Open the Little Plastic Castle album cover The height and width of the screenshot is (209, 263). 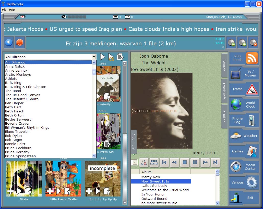pyautogui.click(x=63, y=178)
